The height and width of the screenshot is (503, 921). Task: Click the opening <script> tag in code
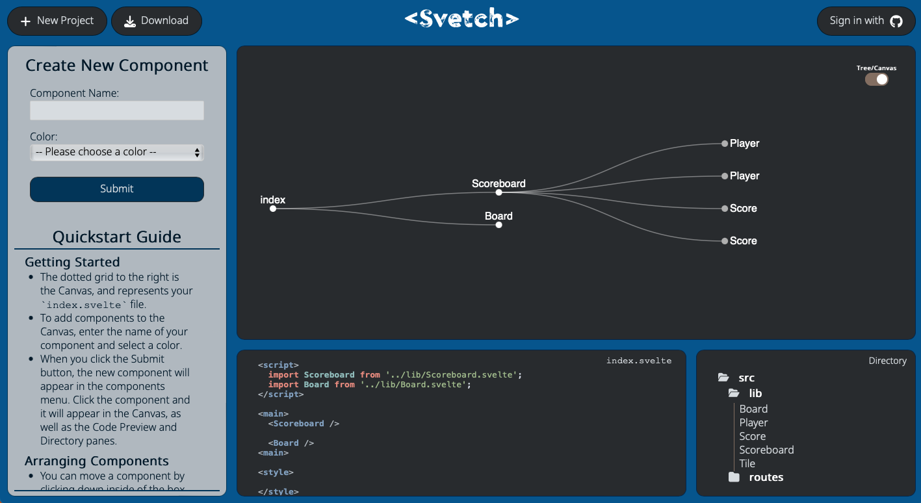278,365
